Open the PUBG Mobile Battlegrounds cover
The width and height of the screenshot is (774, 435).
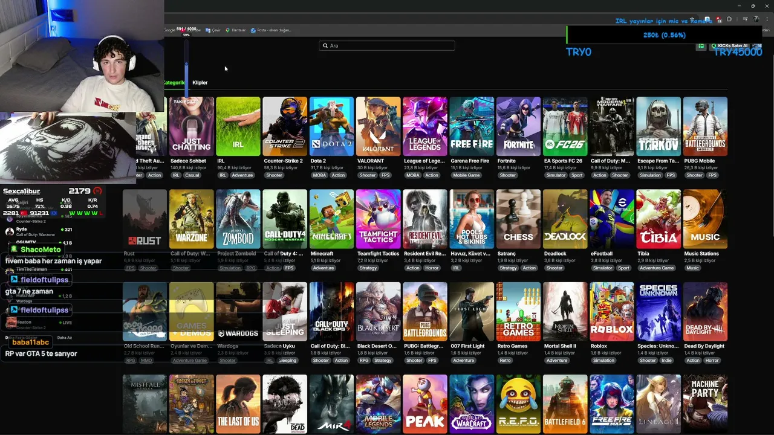[705, 126]
